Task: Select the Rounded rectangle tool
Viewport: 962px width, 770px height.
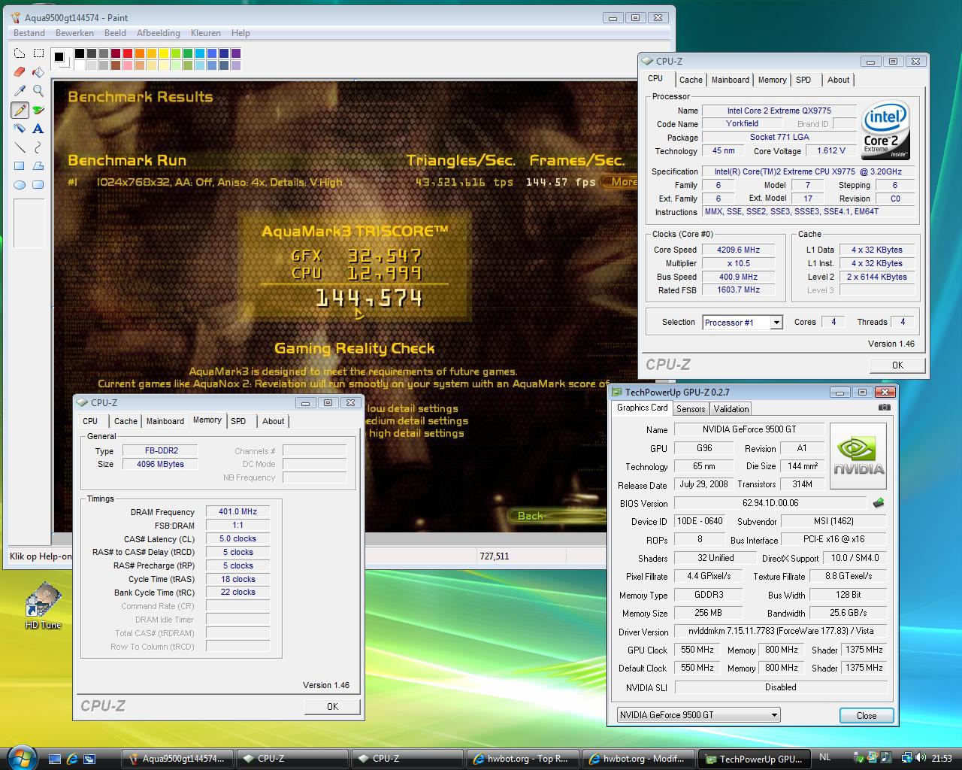Action: [x=38, y=185]
